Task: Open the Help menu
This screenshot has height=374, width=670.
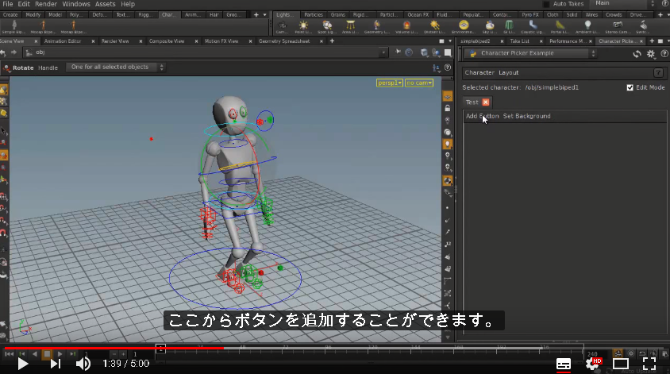Action: tap(128, 4)
